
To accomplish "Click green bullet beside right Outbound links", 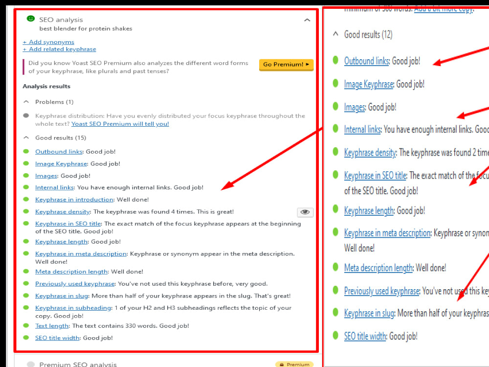I will (x=335, y=60).
